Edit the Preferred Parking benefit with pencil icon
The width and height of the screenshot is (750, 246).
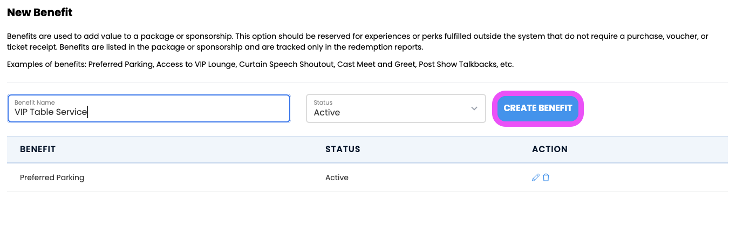tap(536, 177)
